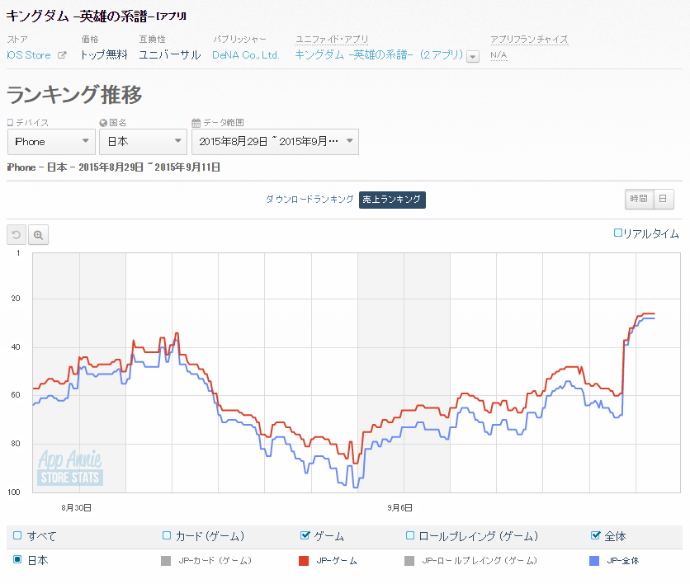The width and height of the screenshot is (690, 584).
Task: Click the JP-全体 legend label
Action: 622,561
